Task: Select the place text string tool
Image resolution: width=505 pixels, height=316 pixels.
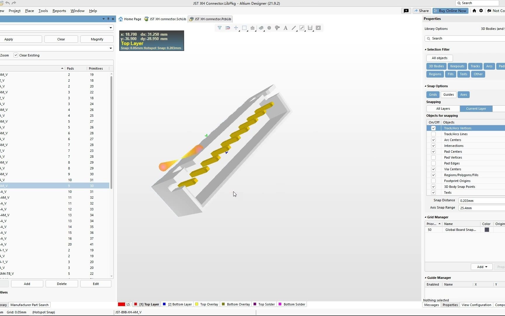Action: click(286, 28)
